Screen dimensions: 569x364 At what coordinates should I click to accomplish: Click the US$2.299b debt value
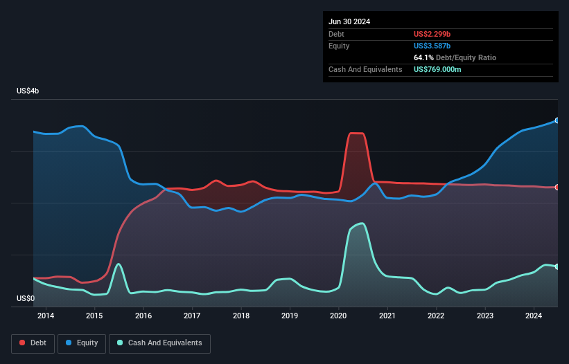432,34
